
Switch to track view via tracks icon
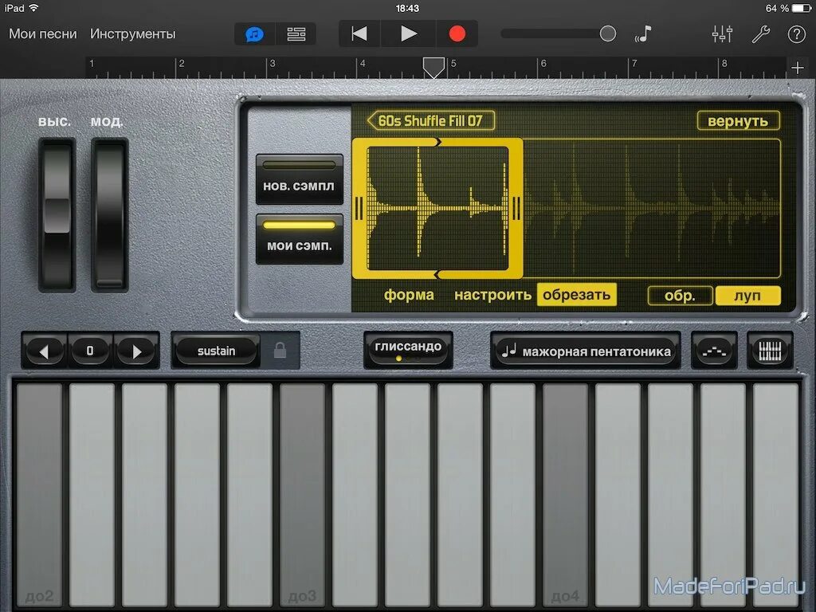point(296,33)
